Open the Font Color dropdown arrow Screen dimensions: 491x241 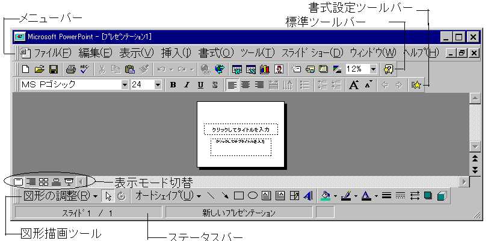(x=376, y=196)
